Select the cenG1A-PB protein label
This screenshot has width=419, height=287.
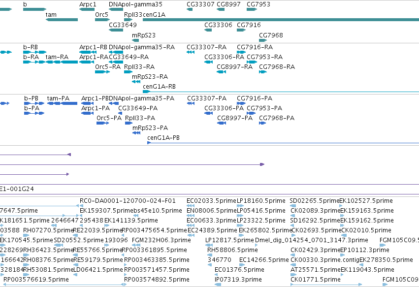tap(163, 138)
